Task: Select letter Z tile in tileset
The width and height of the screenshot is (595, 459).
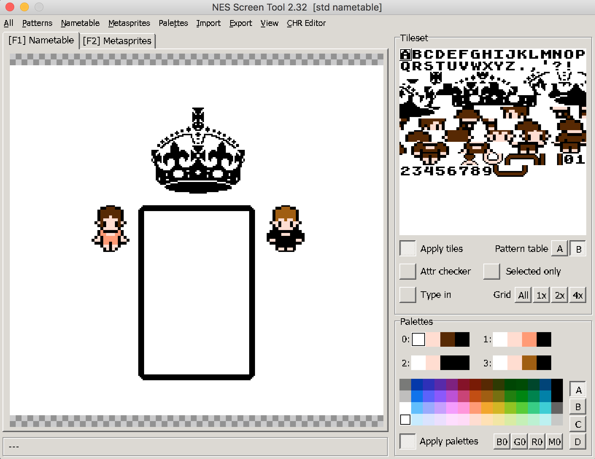Action: tap(511, 66)
